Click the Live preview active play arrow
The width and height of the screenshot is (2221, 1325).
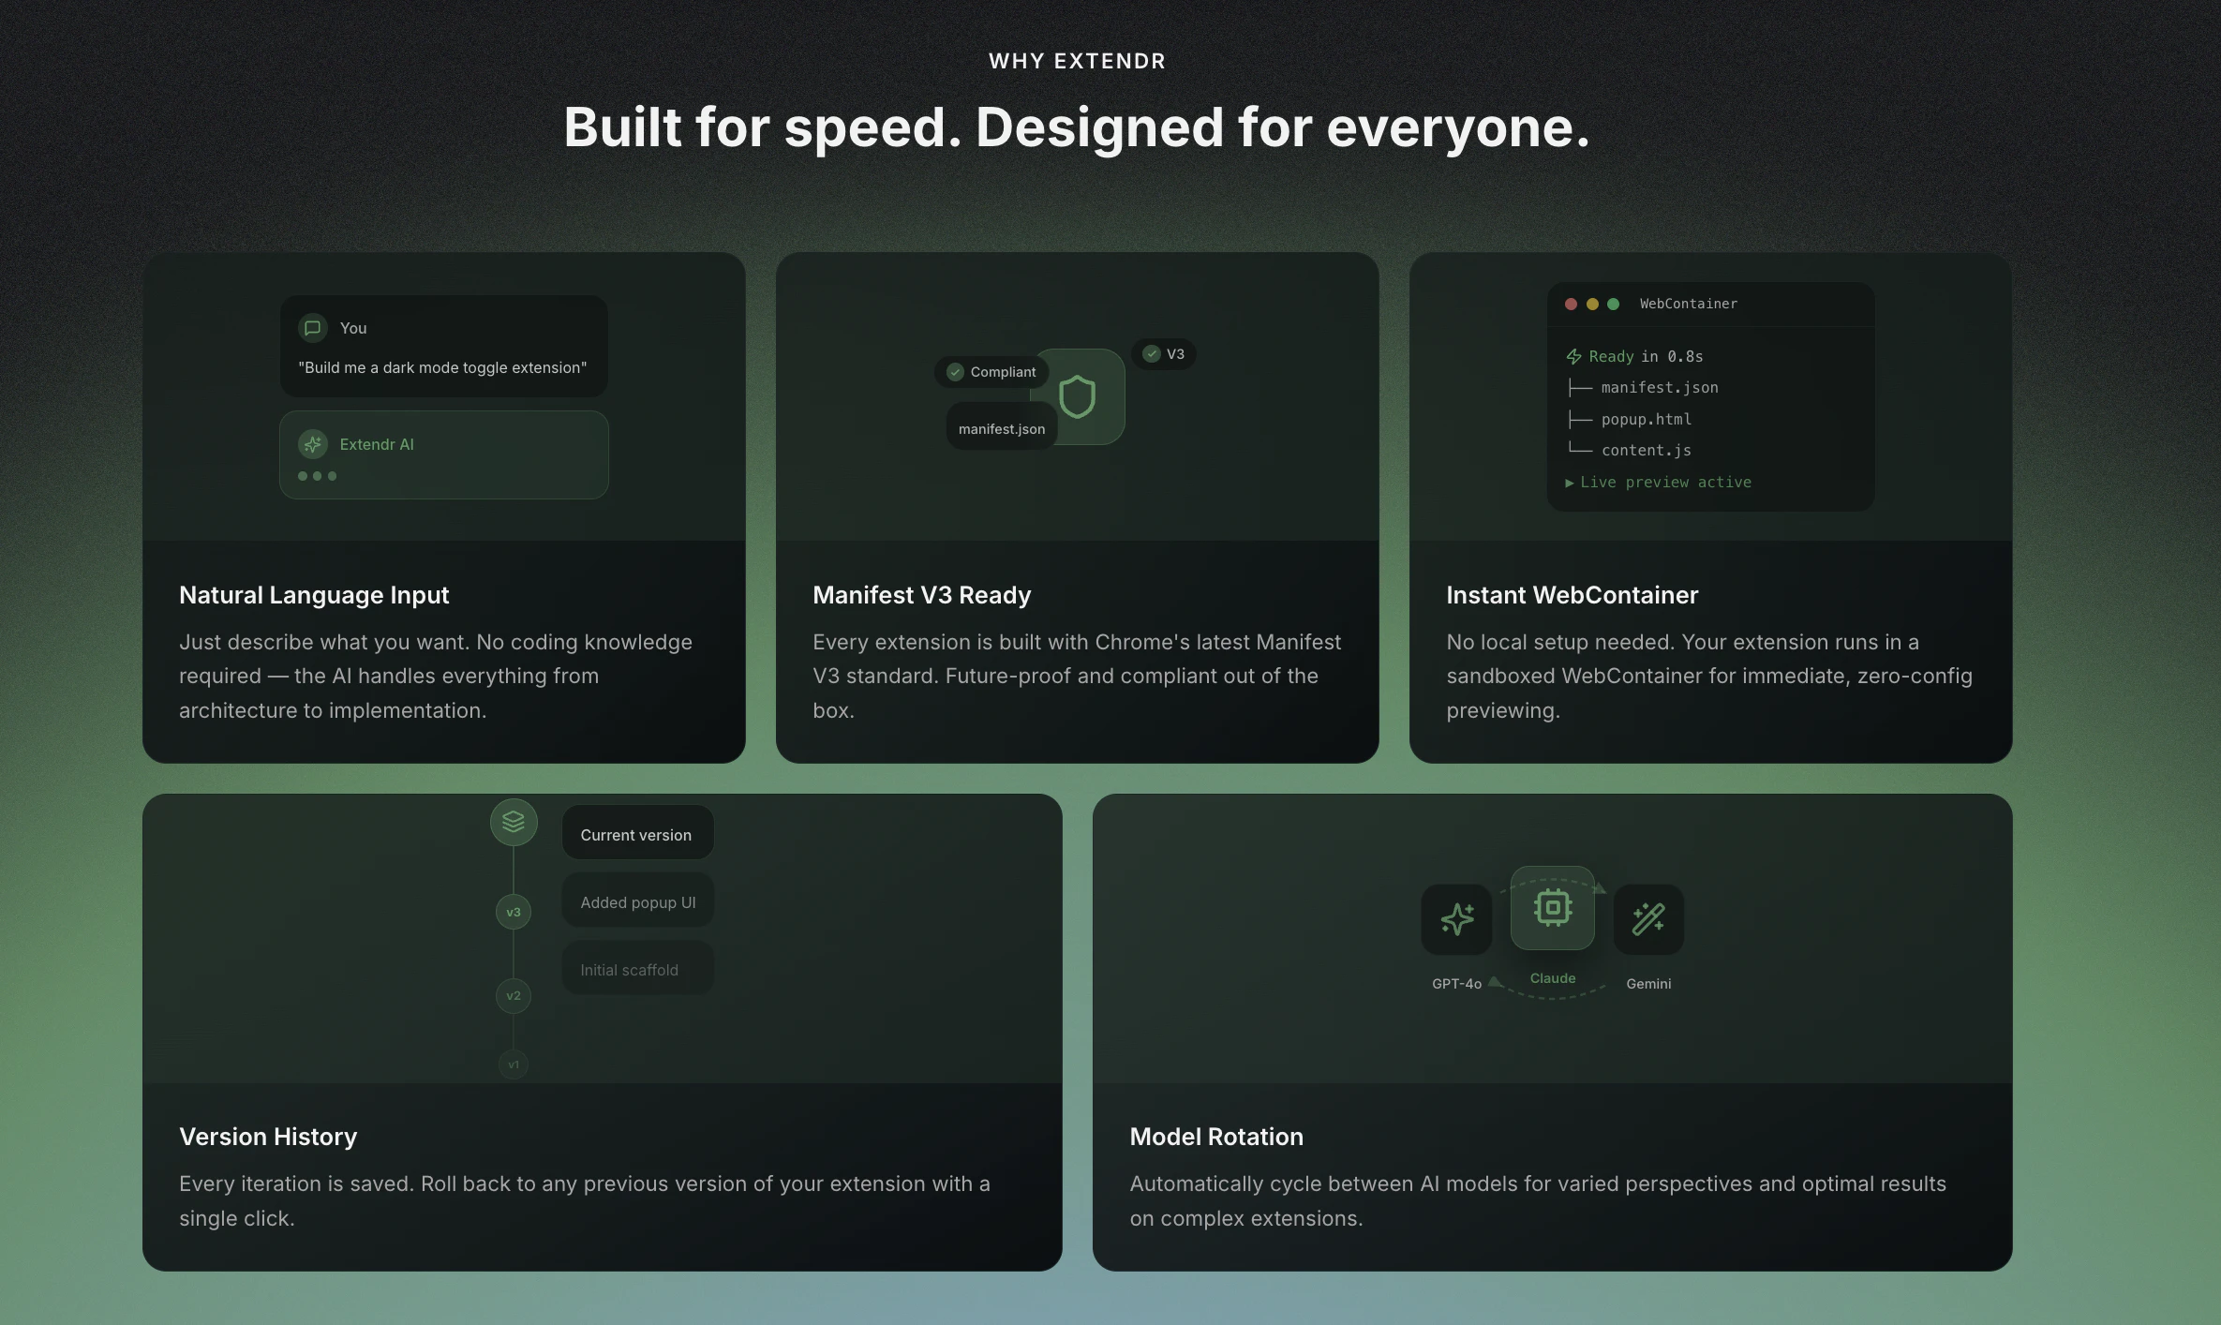1570,483
